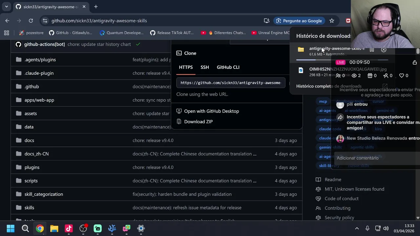Reload the current GitHub page
This screenshot has width=420, height=236.
pyautogui.click(x=31, y=21)
